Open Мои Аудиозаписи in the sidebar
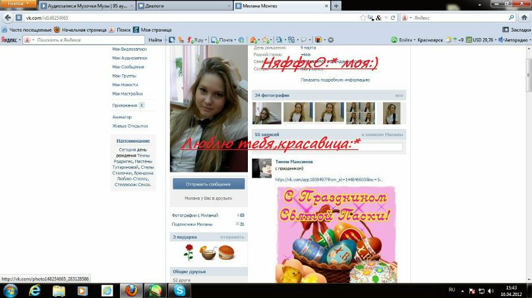Viewport: 532px width, 298px height. pyautogui.click(x=130, y=58)
